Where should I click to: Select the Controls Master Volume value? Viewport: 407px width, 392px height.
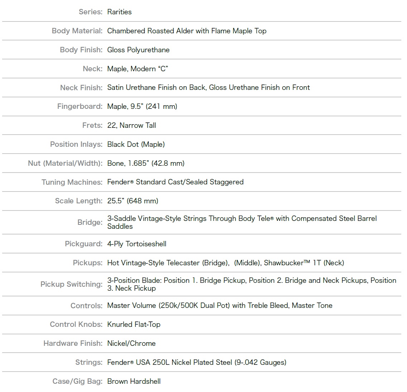(220, 306)
